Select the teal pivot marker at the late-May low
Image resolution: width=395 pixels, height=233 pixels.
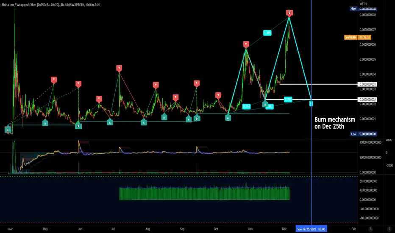tap(78, 126)
